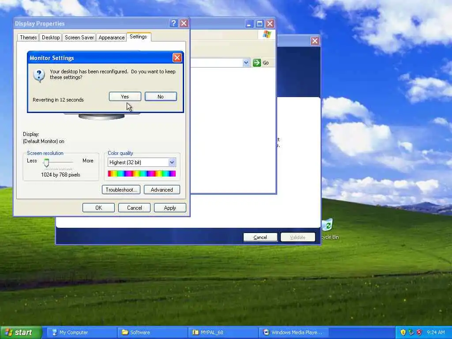
Task: Open the Color quality dropdown
Action: (172, 162)
